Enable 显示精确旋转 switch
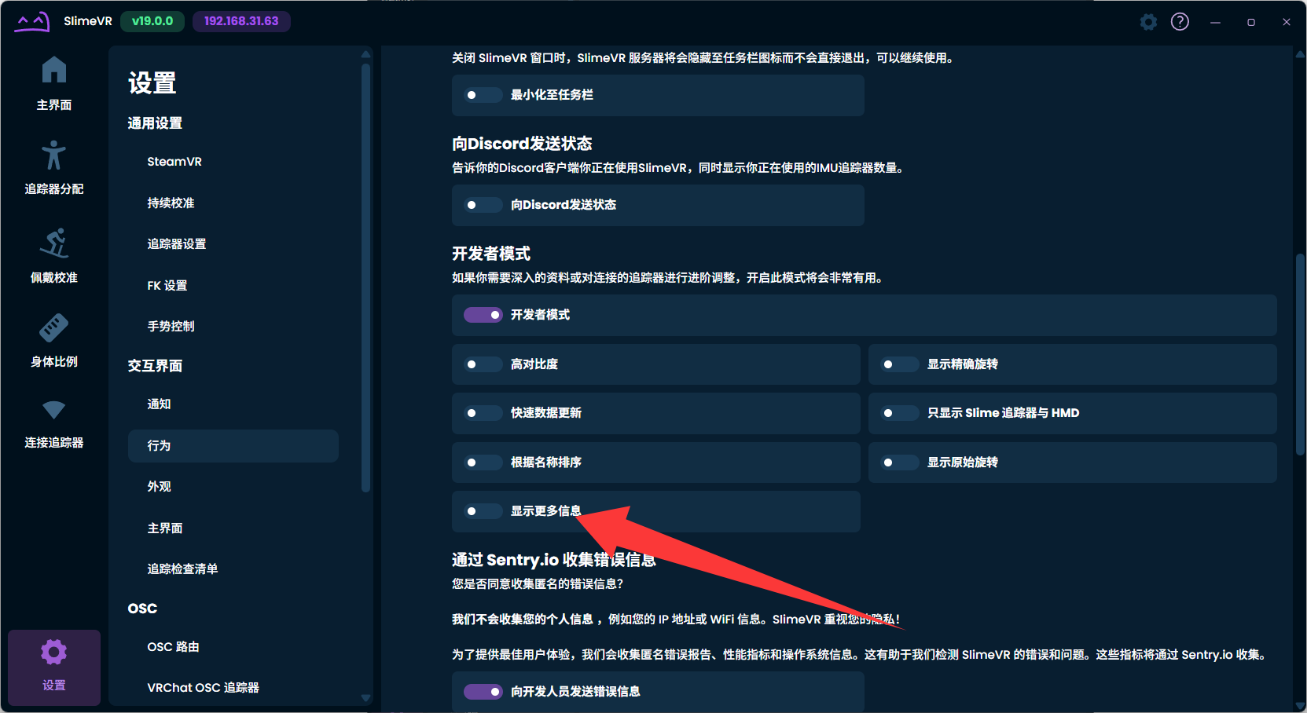 [x=899, y=364]
